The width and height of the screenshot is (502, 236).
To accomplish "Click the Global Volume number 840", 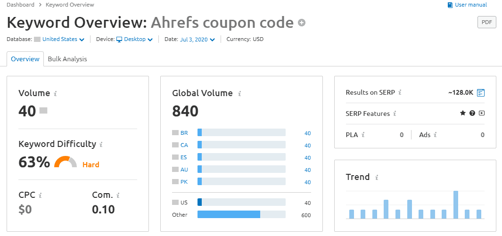I will [x=185, y=111].
